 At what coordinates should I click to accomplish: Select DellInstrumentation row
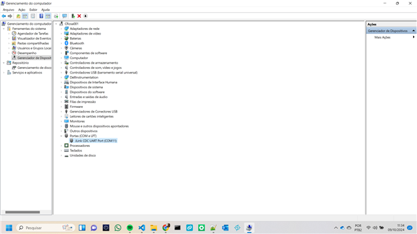point(84,77)
